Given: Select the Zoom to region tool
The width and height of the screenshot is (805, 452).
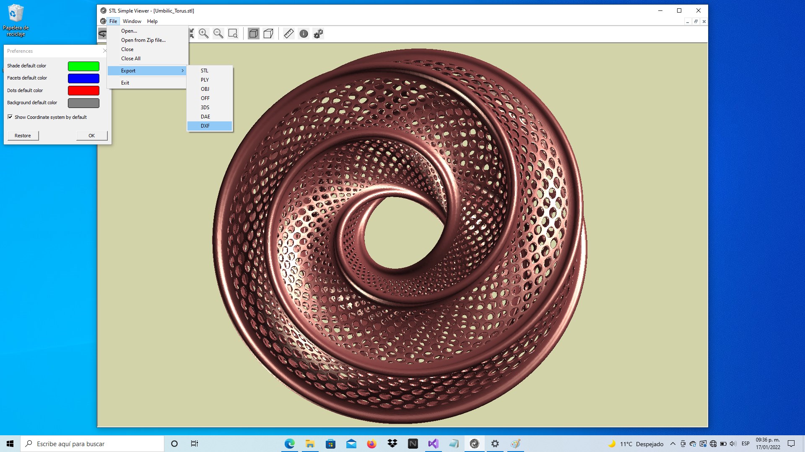Looking at the screenshot, I should point(233,33).
